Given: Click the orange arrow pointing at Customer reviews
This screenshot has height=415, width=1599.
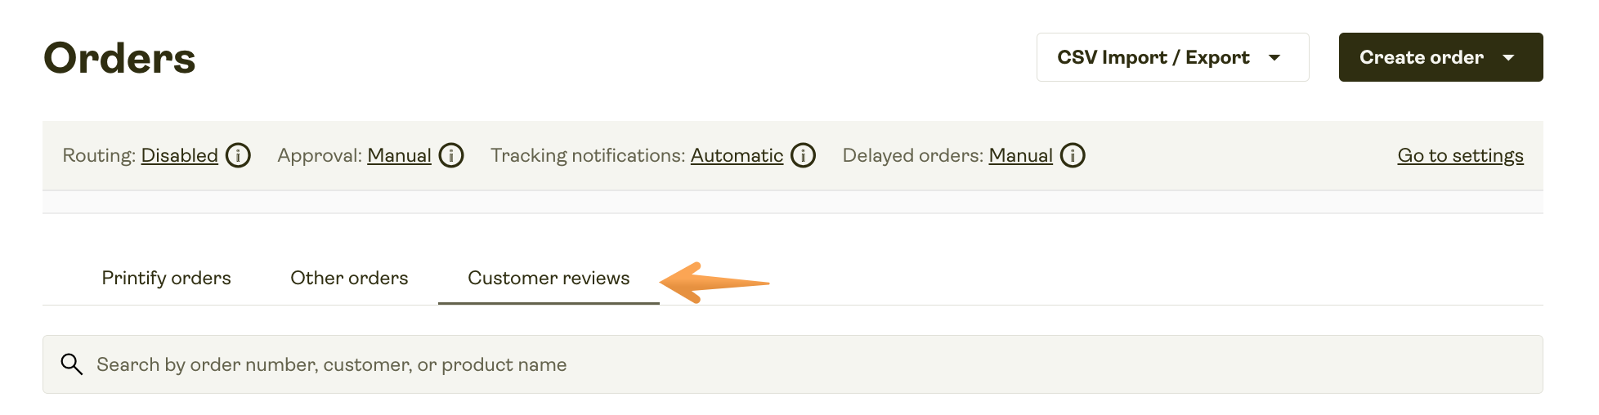Looking at the screenshot, I should click(x=714, y=283).
